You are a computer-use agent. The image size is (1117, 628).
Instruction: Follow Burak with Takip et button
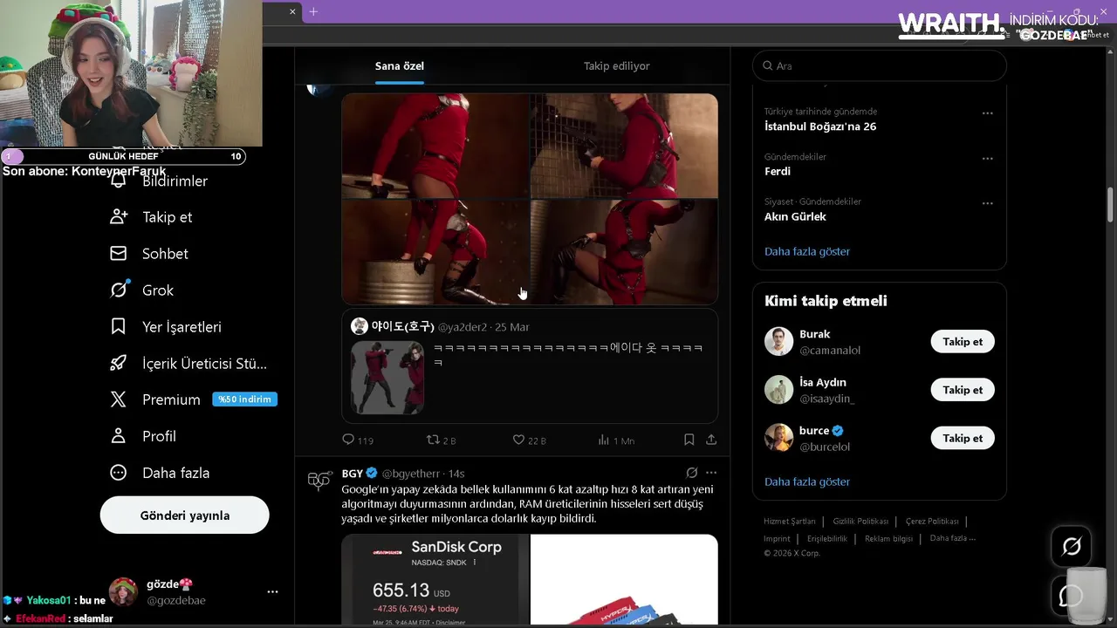point(963,342)
